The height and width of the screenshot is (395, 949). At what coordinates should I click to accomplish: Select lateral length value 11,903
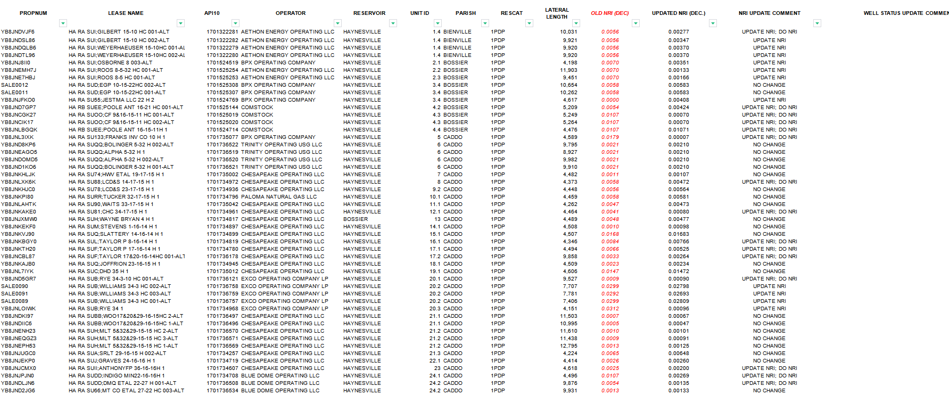click(568, 70)
